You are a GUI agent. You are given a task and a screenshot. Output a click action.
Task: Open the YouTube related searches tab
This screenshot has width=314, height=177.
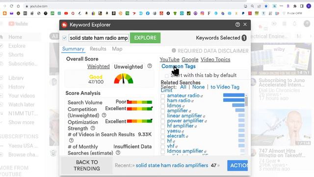click(169, 59)
